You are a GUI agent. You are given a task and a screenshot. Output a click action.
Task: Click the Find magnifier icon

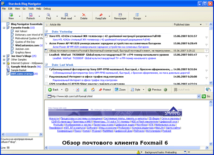pos(49,15)
